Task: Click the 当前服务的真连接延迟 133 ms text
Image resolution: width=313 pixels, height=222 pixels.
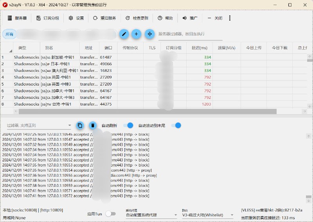Action: pyautogui.click(x=268, y=218)
